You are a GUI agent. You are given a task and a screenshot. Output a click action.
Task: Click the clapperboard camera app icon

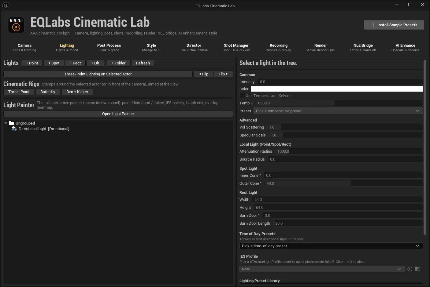click(x=16, y=25)
